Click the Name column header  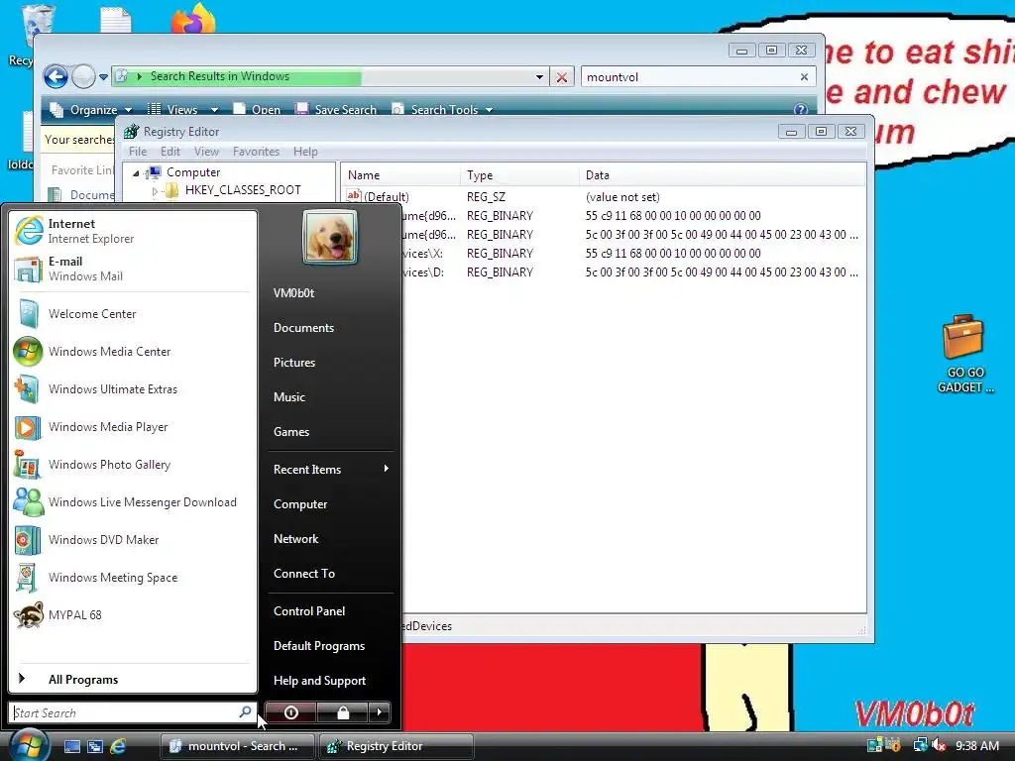(x=400, y=175)
